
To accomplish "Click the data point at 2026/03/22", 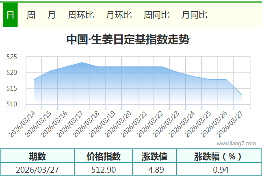I will [x=162, y=67].
